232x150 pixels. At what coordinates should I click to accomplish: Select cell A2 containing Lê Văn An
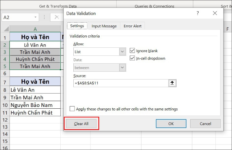pos(35,45)
